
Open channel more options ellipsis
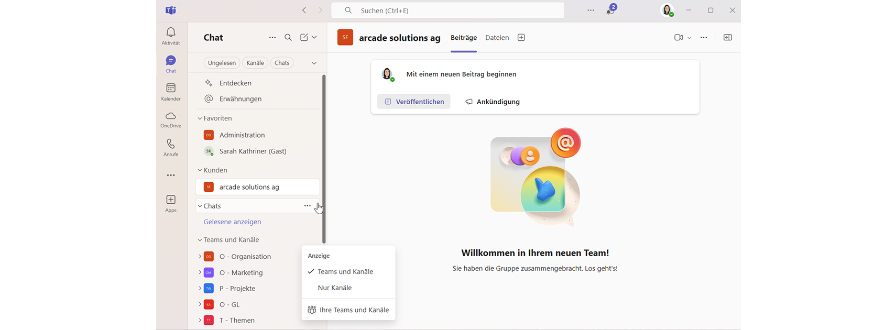(704, 38)
